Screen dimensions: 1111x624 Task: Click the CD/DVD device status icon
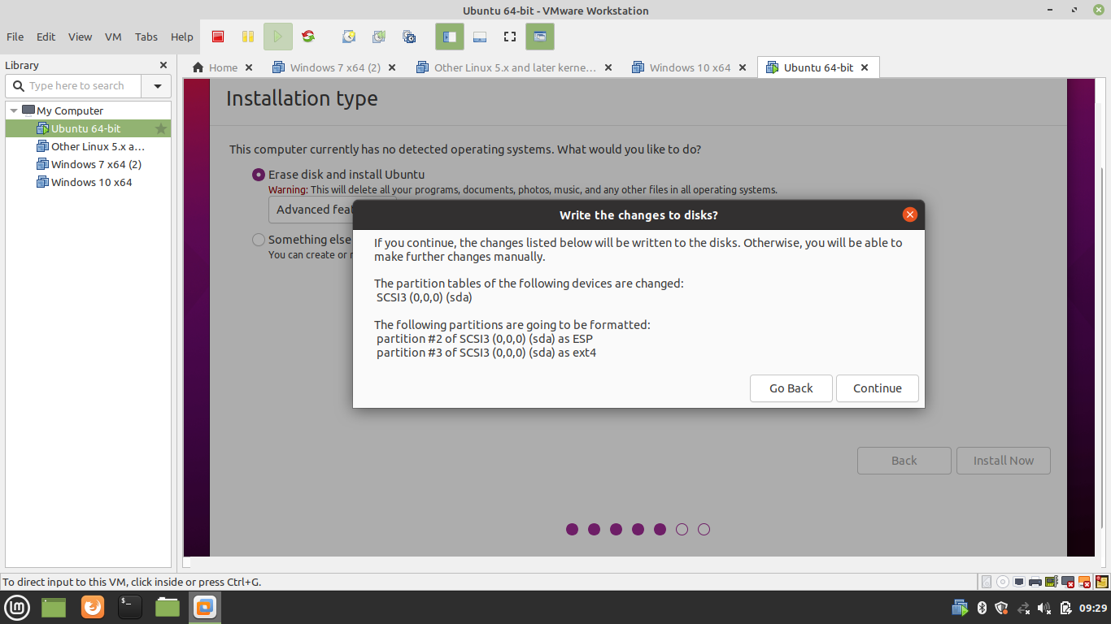point(1003,582)
